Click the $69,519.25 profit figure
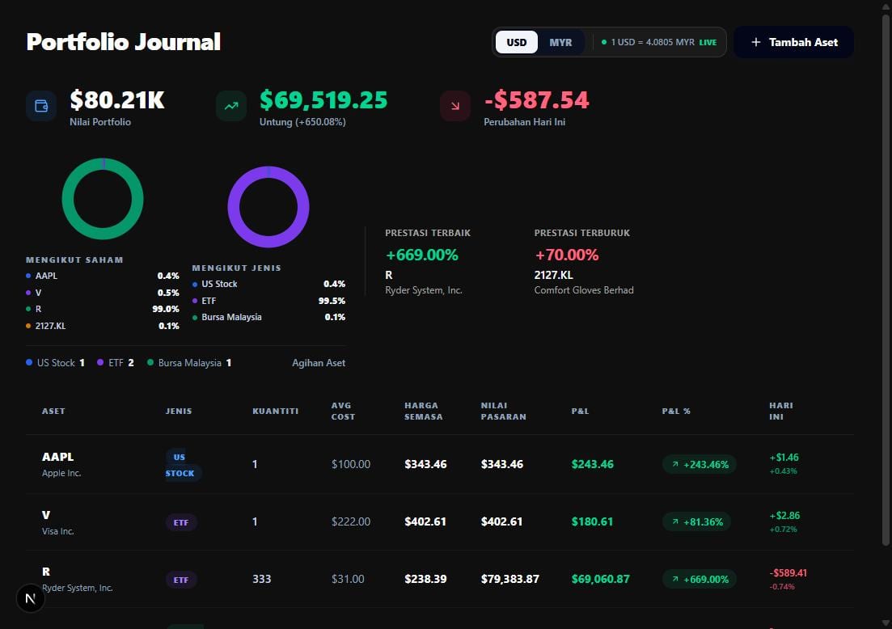 323,100
